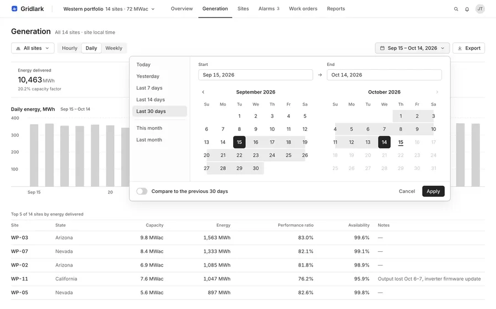Select September 9 in the calendar
This screenshot has height=309, width=496.
tap(256, 129)
